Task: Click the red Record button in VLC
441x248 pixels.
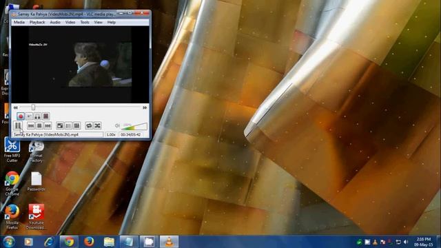Action: coord(21,116)
